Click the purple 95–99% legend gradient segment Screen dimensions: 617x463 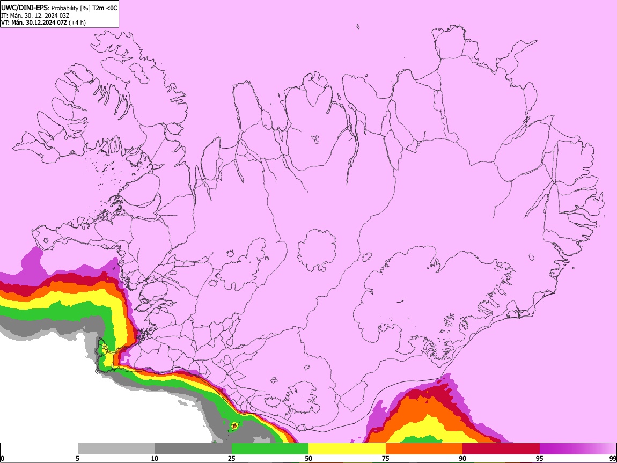pyautogui.click(x=578, y=449)
